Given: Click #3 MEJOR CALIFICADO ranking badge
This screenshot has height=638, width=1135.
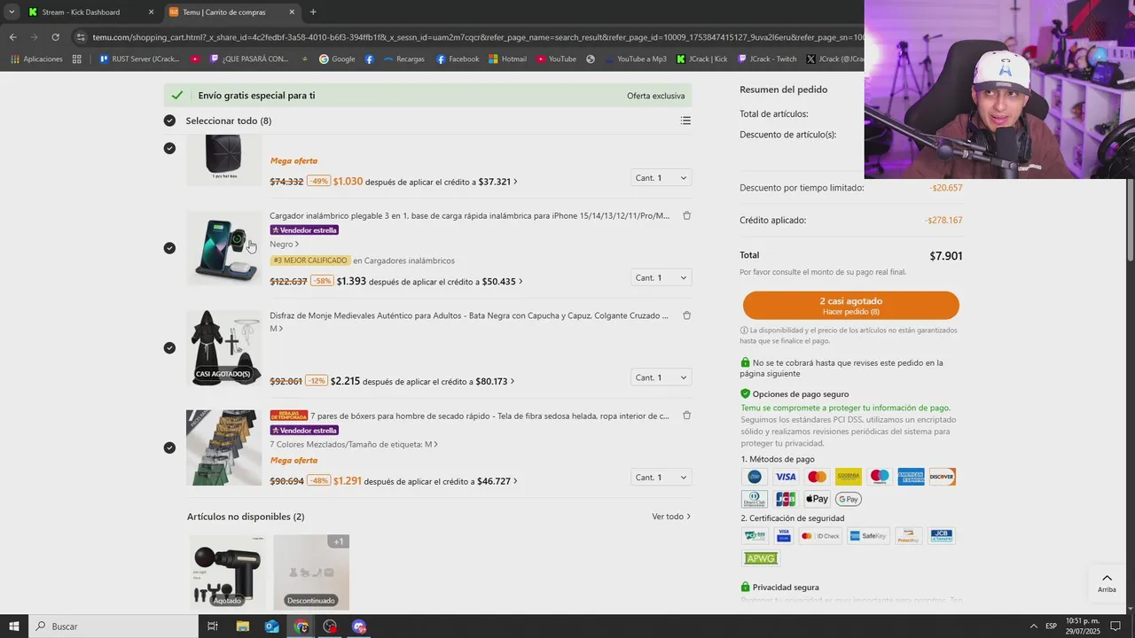Looking at the screenshot, I should [310, 261].
